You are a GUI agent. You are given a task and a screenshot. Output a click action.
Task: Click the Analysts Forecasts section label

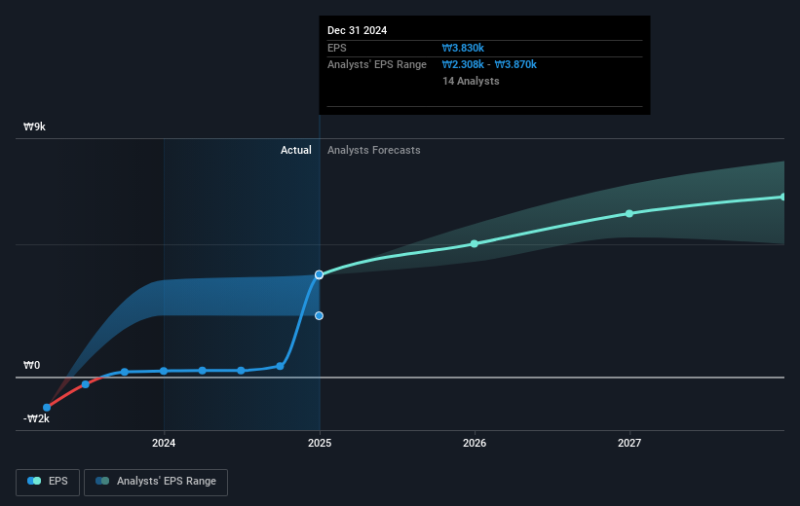[374, 150]
